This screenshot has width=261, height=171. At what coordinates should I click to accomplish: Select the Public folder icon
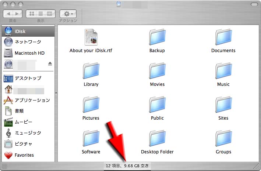point(157,105)
